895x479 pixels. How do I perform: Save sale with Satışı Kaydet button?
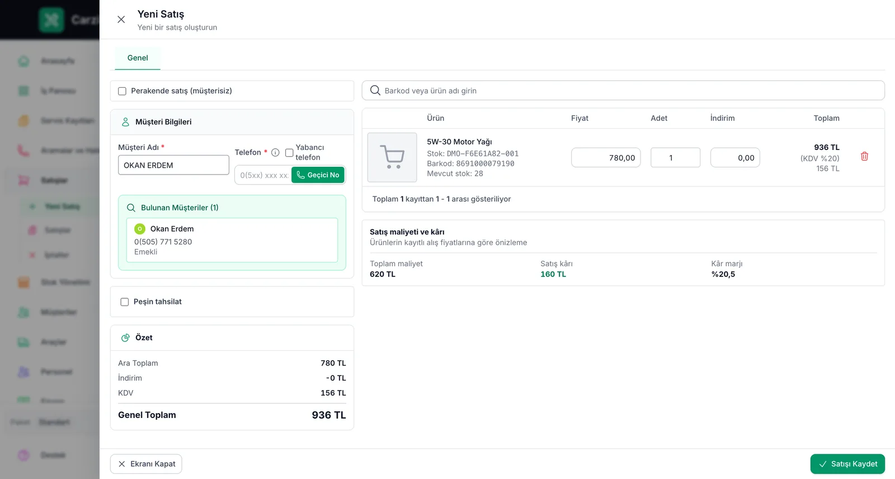(x=847, y=464)
